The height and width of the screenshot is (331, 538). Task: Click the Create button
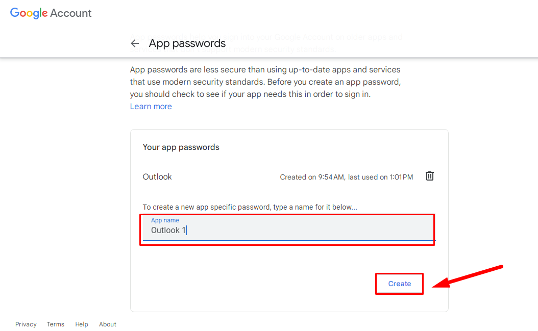click(x=399, y=284)
